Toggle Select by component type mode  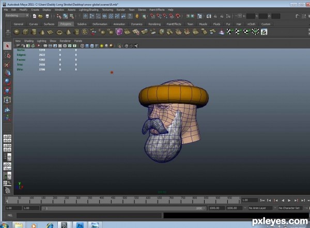coord(72,16)
